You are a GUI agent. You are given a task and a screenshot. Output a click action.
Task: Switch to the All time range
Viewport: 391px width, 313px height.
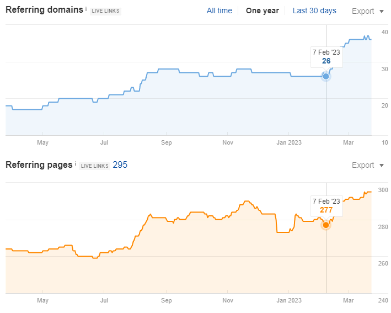[x=219, y=10]
